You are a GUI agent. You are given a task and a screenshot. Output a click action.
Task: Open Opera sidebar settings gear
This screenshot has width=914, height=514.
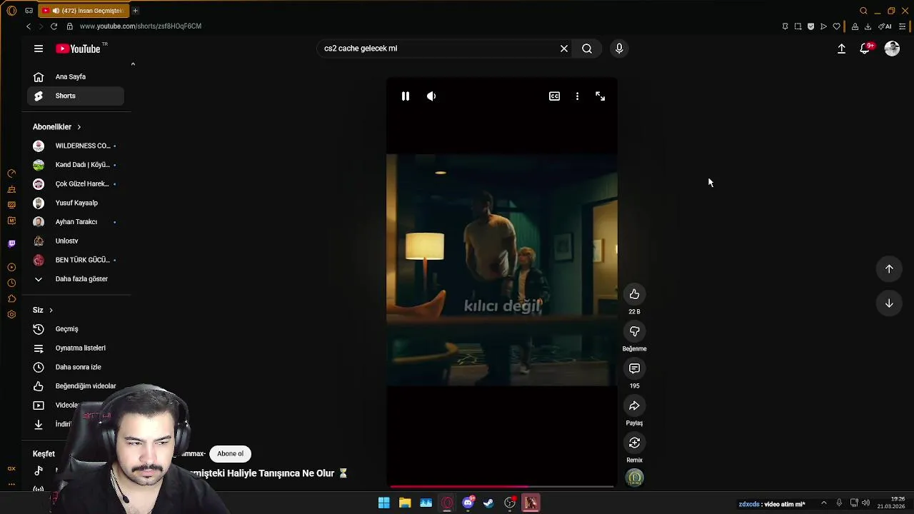coord(11,314)
